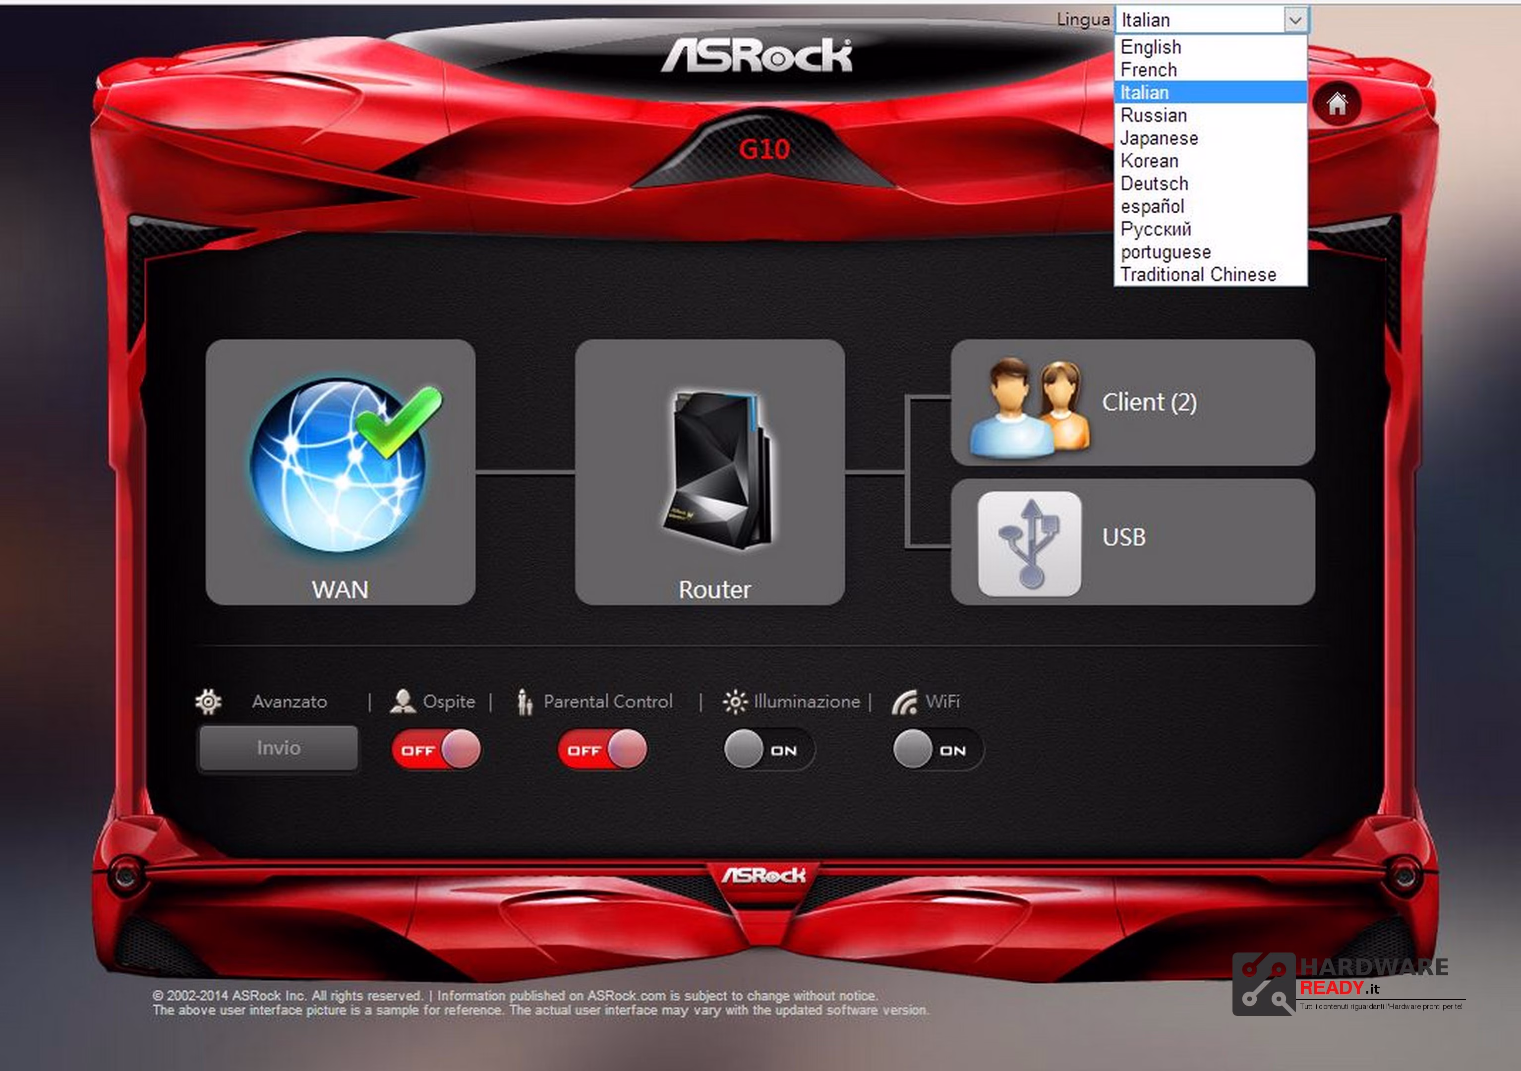
Task: Click the WiFi signal icon
Action: click(904, 702)
